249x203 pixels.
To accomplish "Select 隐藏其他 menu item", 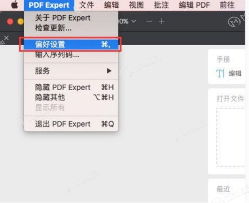I will coord(71,97).
